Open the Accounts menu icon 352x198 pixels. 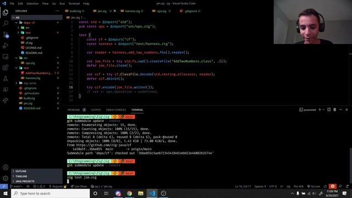pos(5,167)
